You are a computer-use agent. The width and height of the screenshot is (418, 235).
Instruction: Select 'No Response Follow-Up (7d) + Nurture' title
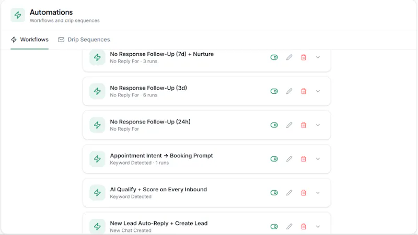(162, 54)
